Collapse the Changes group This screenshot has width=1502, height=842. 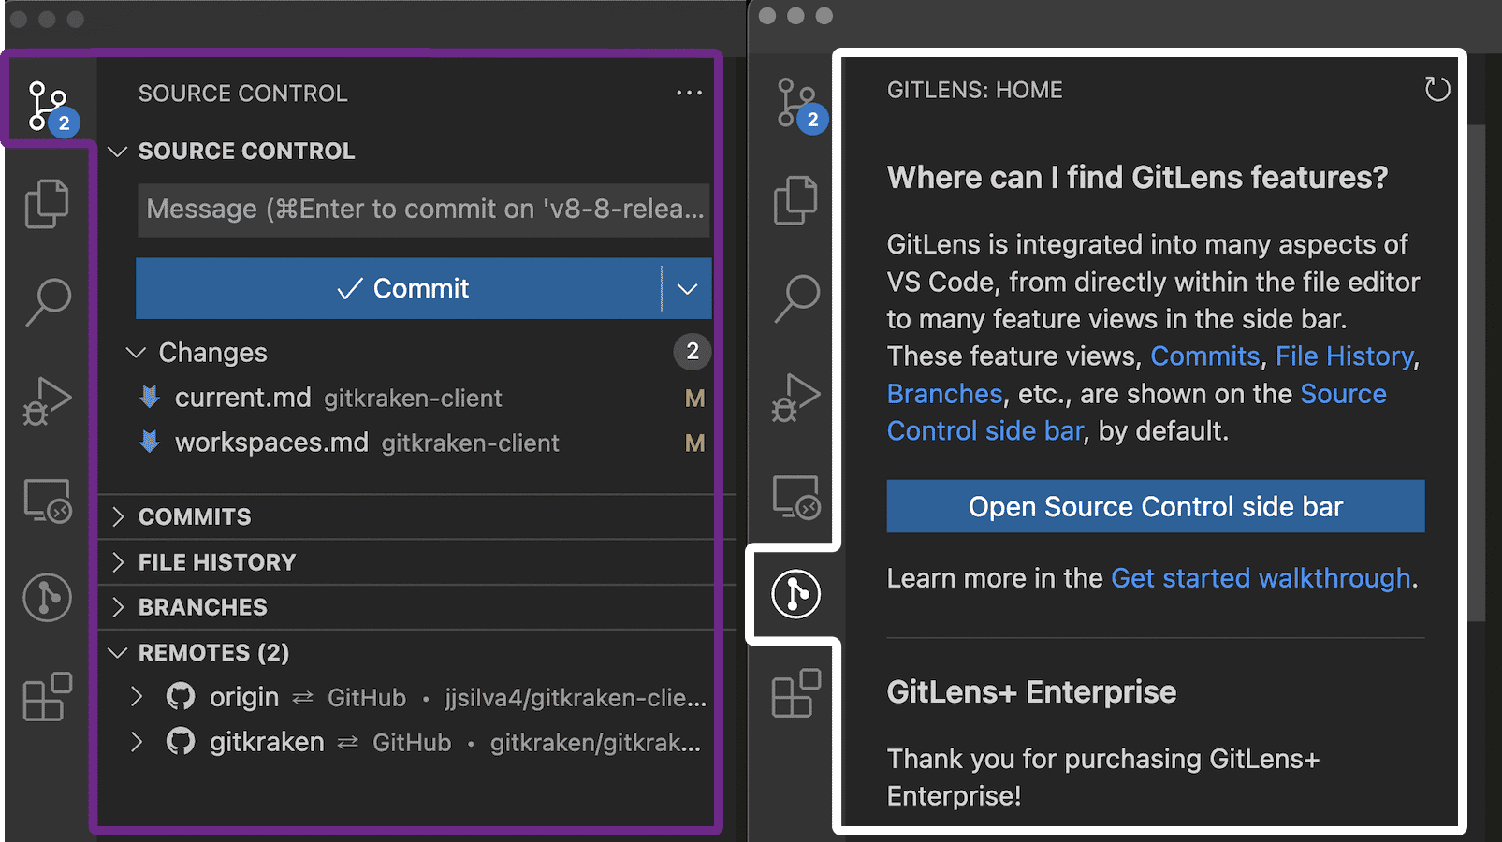point(136,353)
